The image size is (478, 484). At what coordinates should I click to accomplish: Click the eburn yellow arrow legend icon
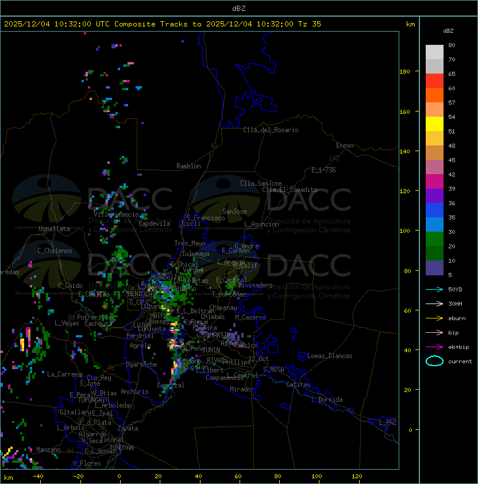coord(434,318)
